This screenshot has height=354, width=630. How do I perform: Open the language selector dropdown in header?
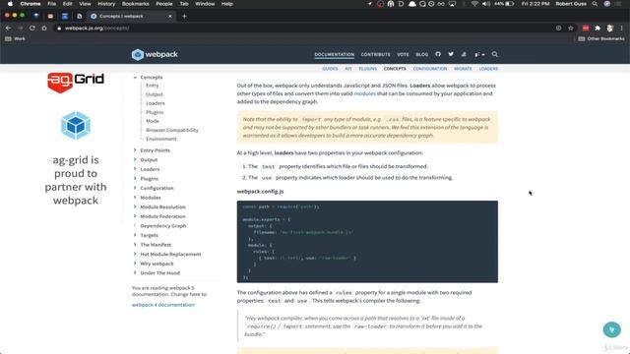[x=479, y=54]
